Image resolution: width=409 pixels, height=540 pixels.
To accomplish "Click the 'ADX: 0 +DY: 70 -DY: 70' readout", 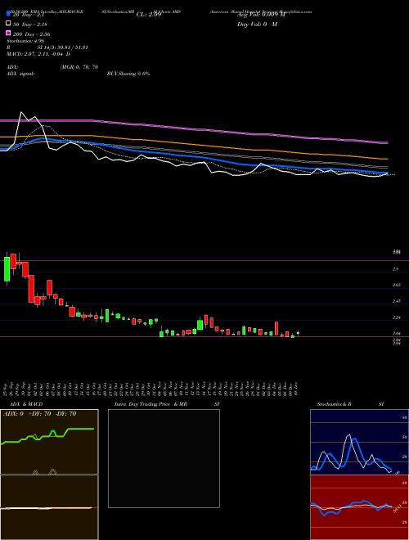I will coord(39,414).
